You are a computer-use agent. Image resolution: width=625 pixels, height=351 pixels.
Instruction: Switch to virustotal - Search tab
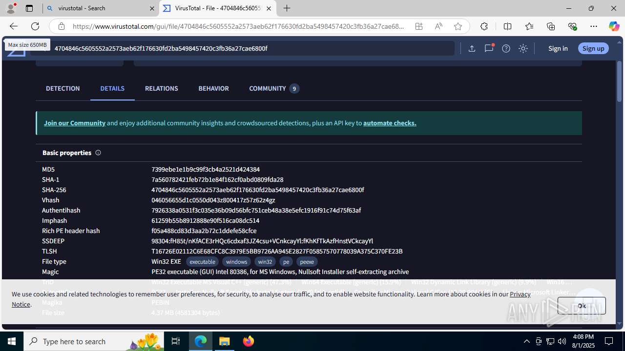click(101, 8)
